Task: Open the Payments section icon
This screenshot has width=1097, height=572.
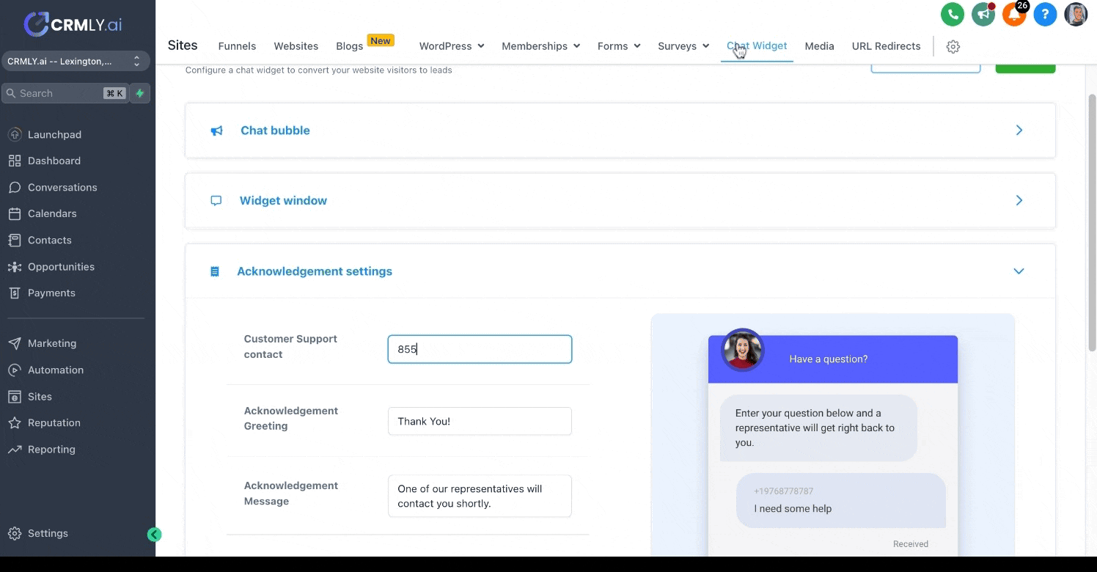Action: (x=15, y=293)
